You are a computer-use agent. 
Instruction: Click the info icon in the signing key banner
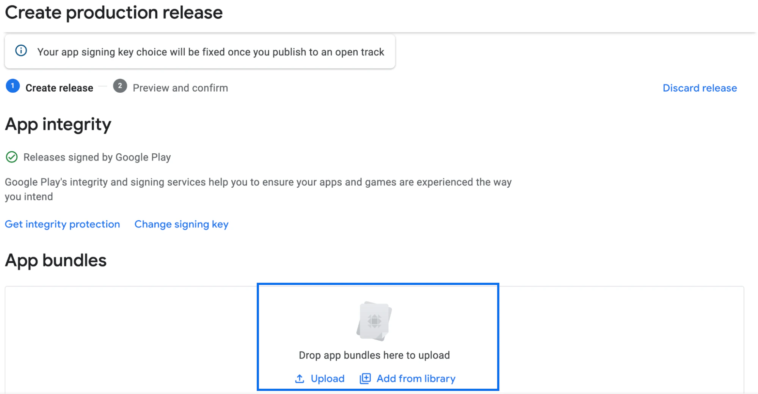click(21, 51)
